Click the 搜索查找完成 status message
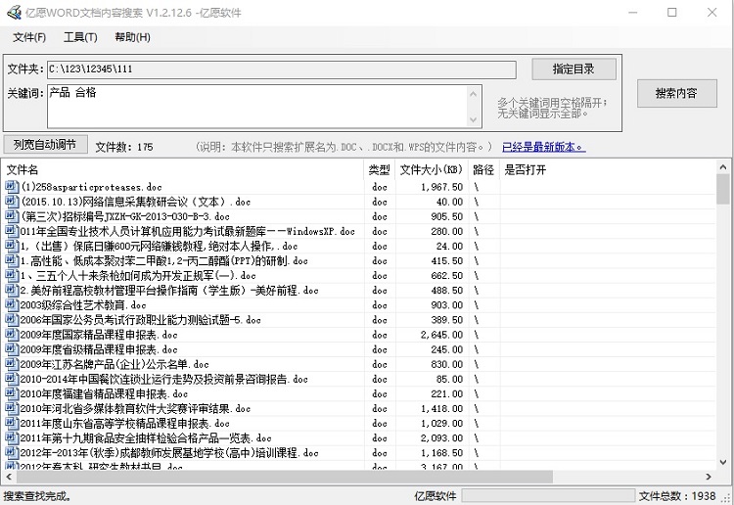This screenshot has height=505, width=734. pos(37,496)
